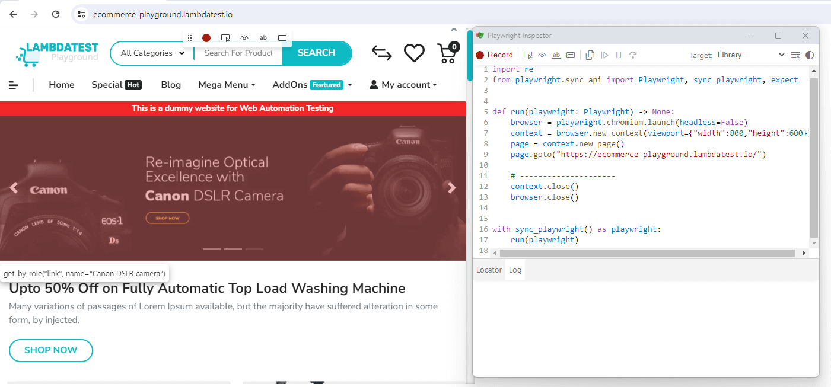Click the SHOP NOW button below washing machine offer
831x387 pixels.
tap(51, 350)
